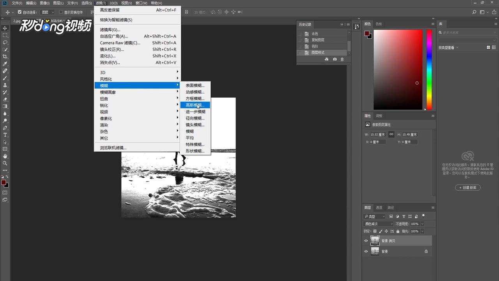Select the Zoom tool
Screen dimensions: 499x281
coord(5,163)
